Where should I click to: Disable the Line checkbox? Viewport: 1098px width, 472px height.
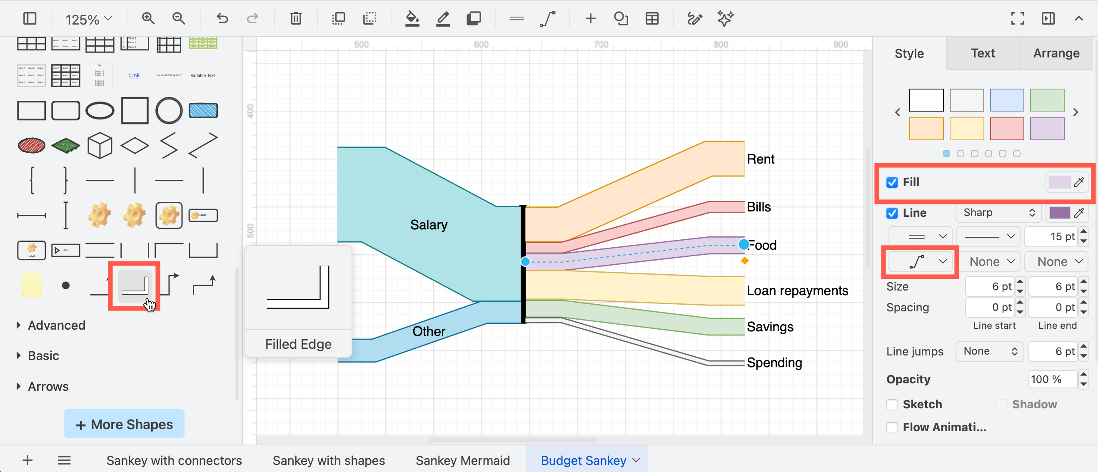tap(892, 213)
